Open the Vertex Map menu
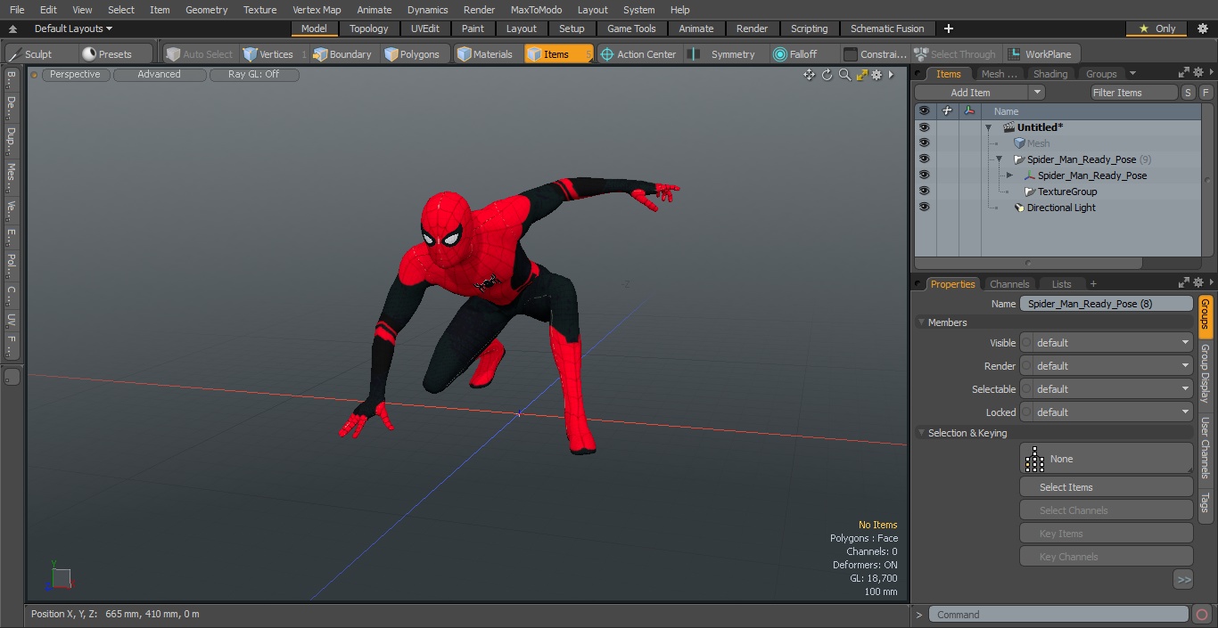The width and height of the screenshot is (1218, 628). (317, 10)
